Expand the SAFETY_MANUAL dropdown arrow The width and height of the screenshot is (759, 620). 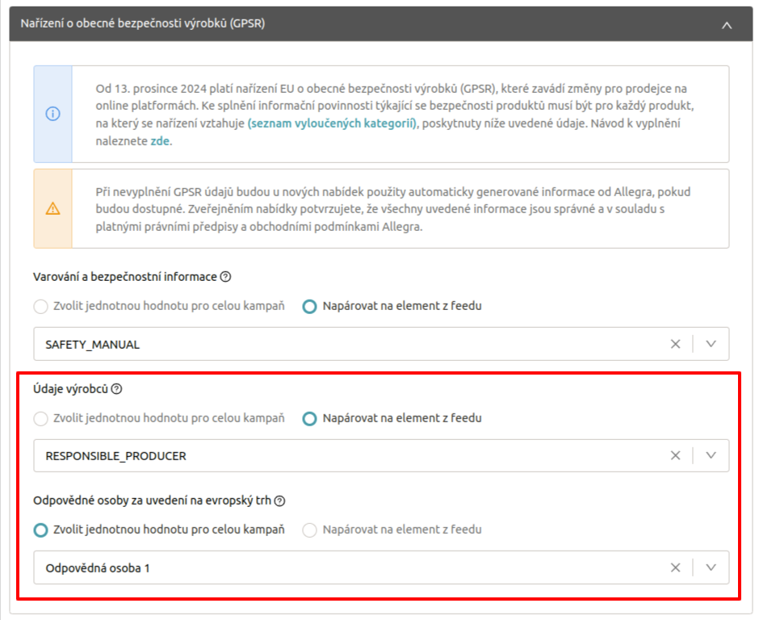point(711,344)
